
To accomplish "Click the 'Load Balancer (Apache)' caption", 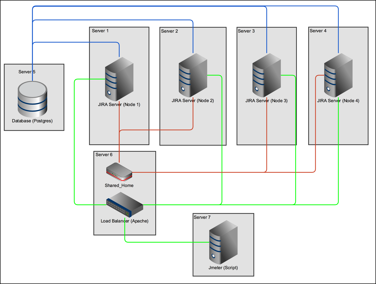I will [x=125, y=221].
